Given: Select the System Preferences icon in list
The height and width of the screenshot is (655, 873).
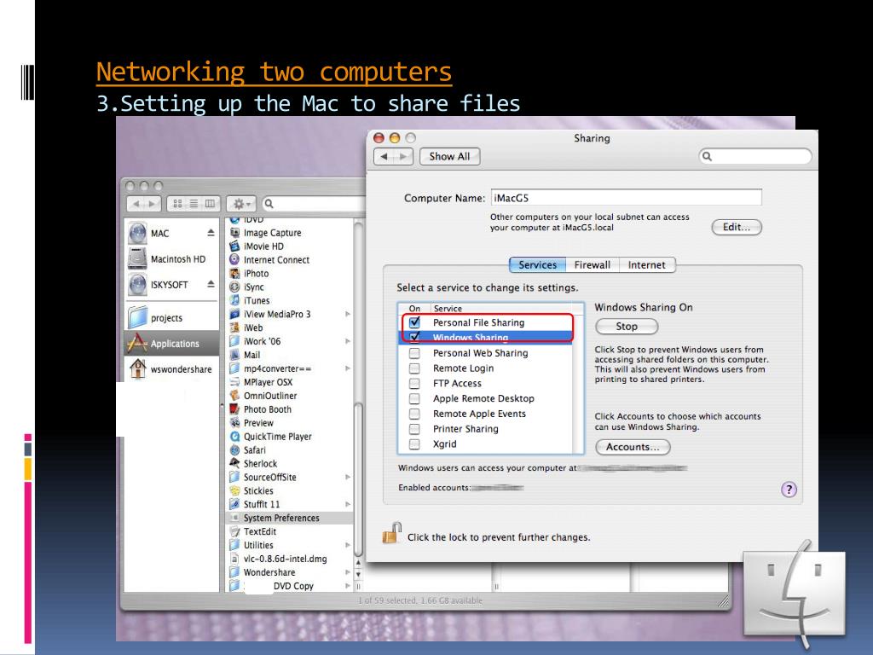Looking at the screenshot, I should point(235,518).
